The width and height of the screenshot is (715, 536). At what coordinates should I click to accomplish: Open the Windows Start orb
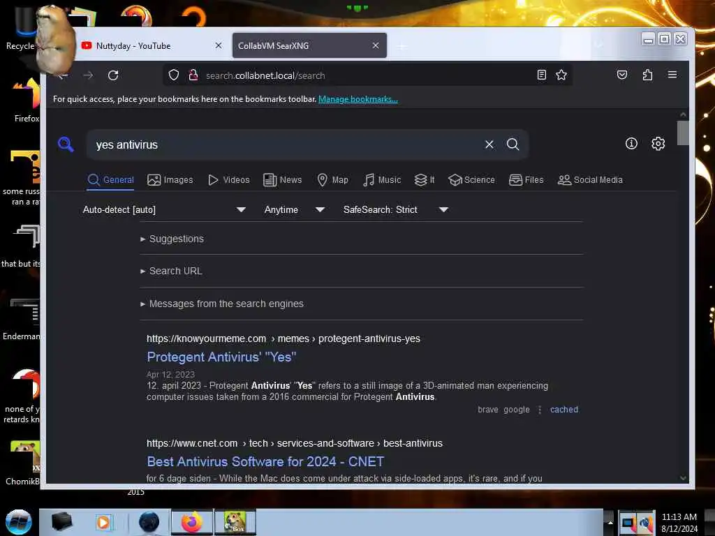(18, 522)
